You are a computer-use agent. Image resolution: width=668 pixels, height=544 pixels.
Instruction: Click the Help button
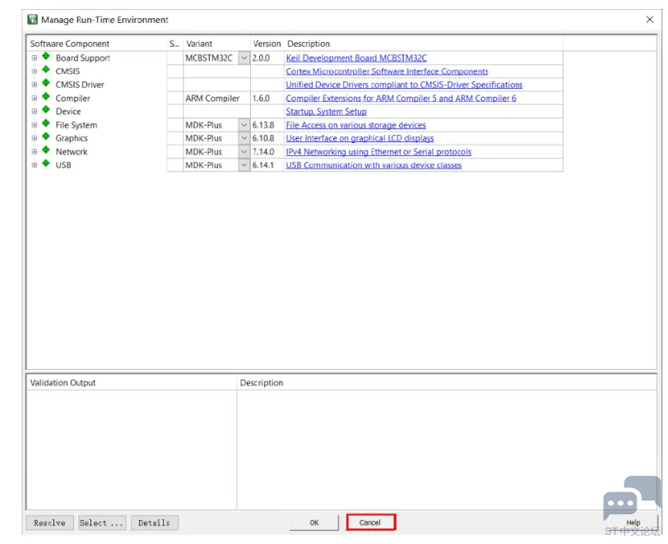[x=633, y=523]
